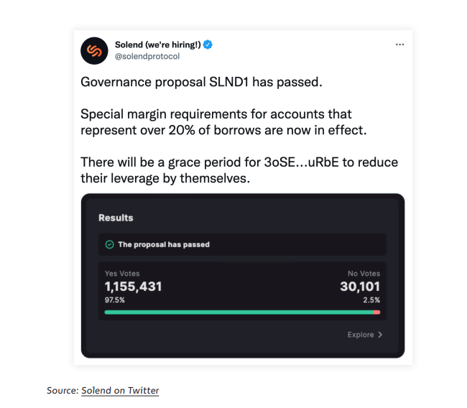Screen dimensions: 467x408
Task: Click the 2.5% no percentage
Action: coord(371,300)
